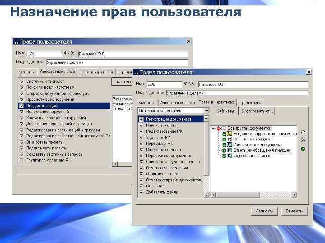Screen dimensions: 325x243
Task: Select Абсолютные права tab in back window
Action: [57, 72]
